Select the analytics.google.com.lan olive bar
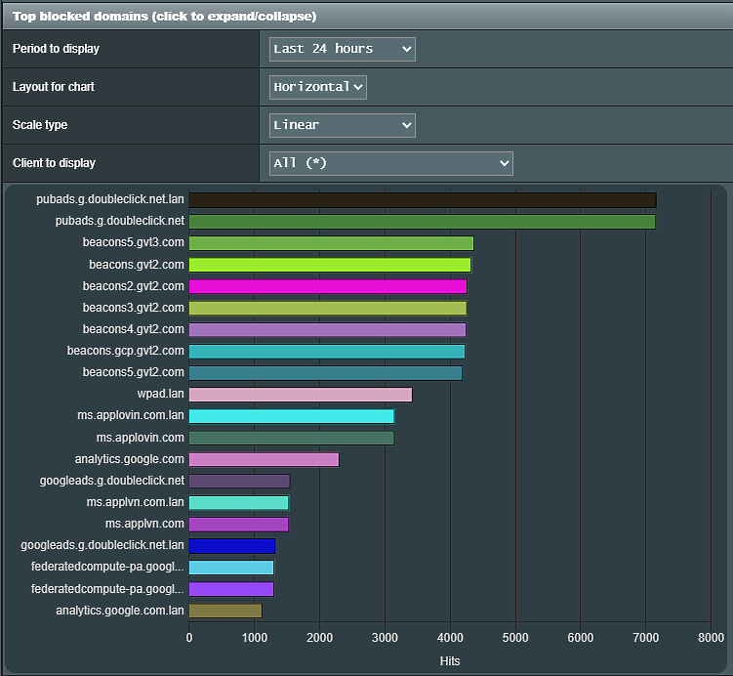733x676 pixels. (225, 611)
